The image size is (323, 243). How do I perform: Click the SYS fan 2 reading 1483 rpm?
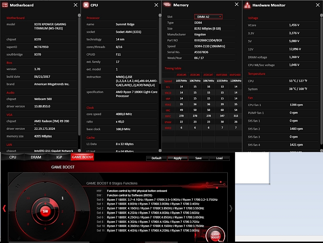(x=296, y=129)
